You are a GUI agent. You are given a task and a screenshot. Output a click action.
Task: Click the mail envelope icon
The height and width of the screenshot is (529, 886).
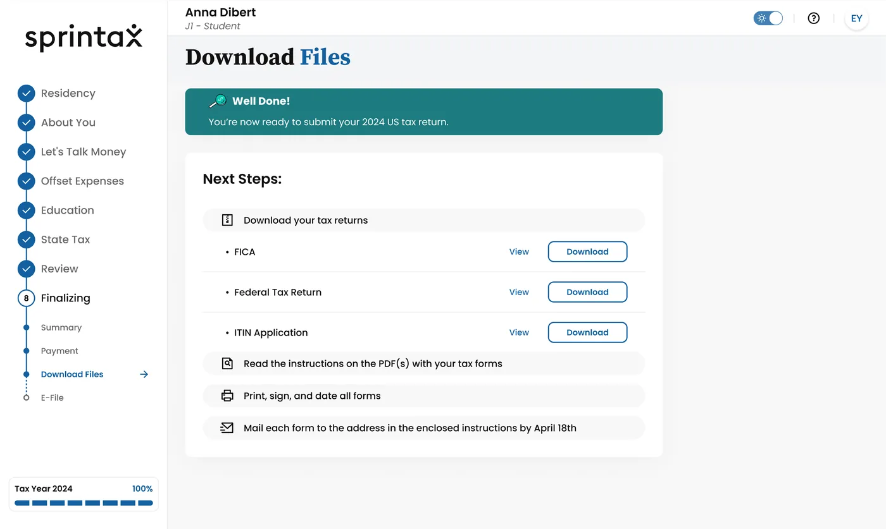coord(227,428)
